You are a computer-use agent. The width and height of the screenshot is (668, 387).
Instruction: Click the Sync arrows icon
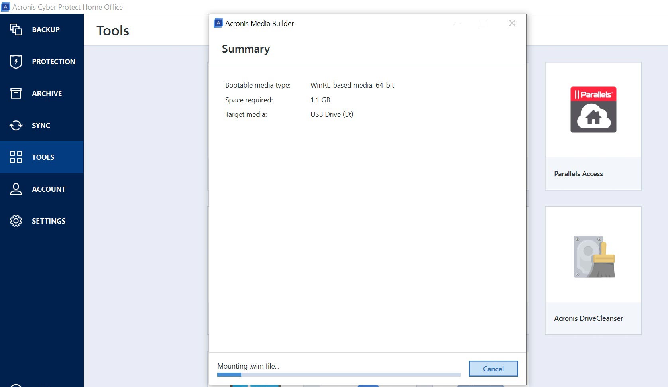pos(16,125)
